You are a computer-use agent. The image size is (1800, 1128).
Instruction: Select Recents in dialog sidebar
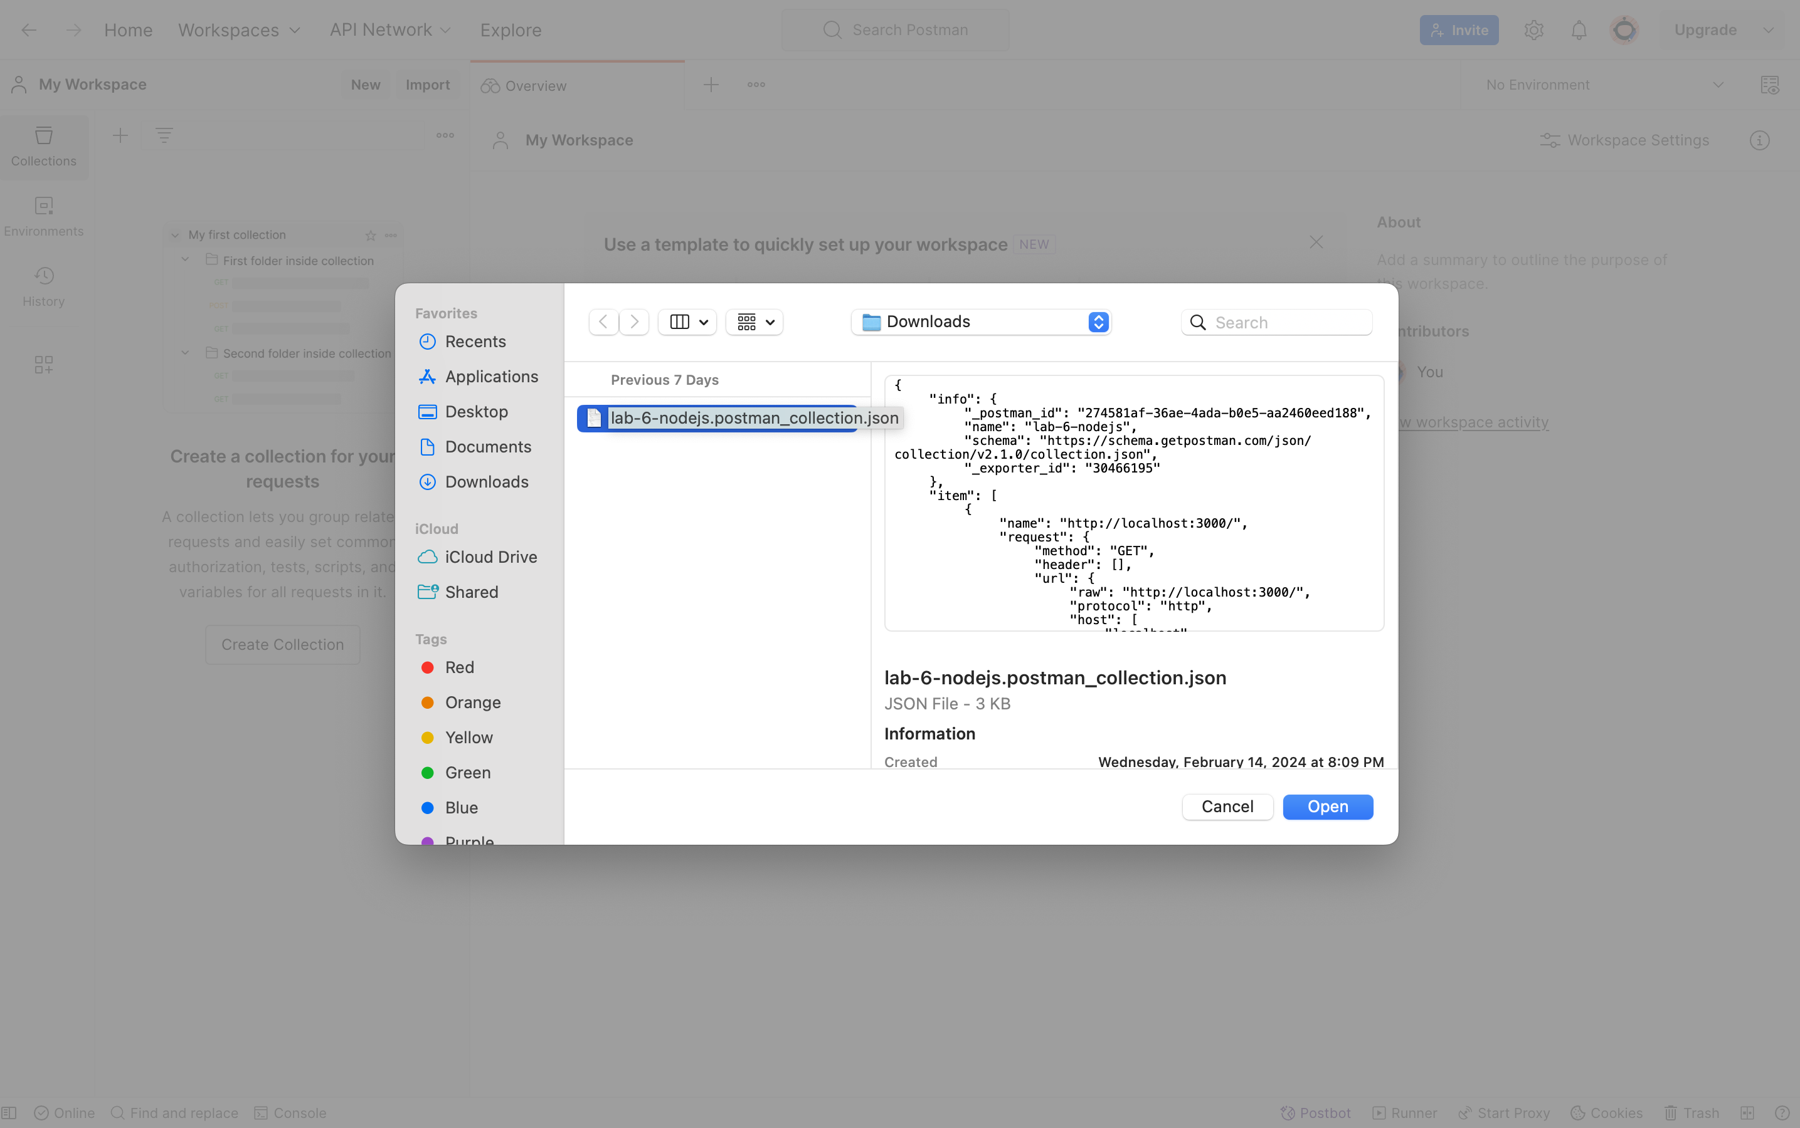point(475,341)
